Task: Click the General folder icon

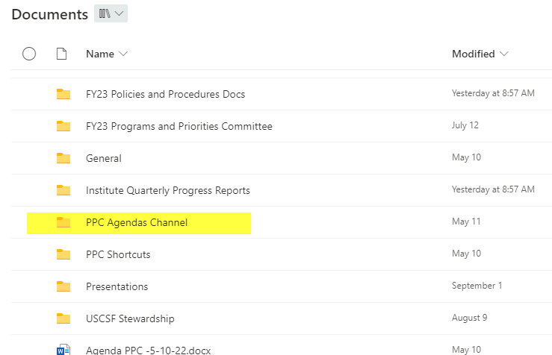Action: [63, 158]
